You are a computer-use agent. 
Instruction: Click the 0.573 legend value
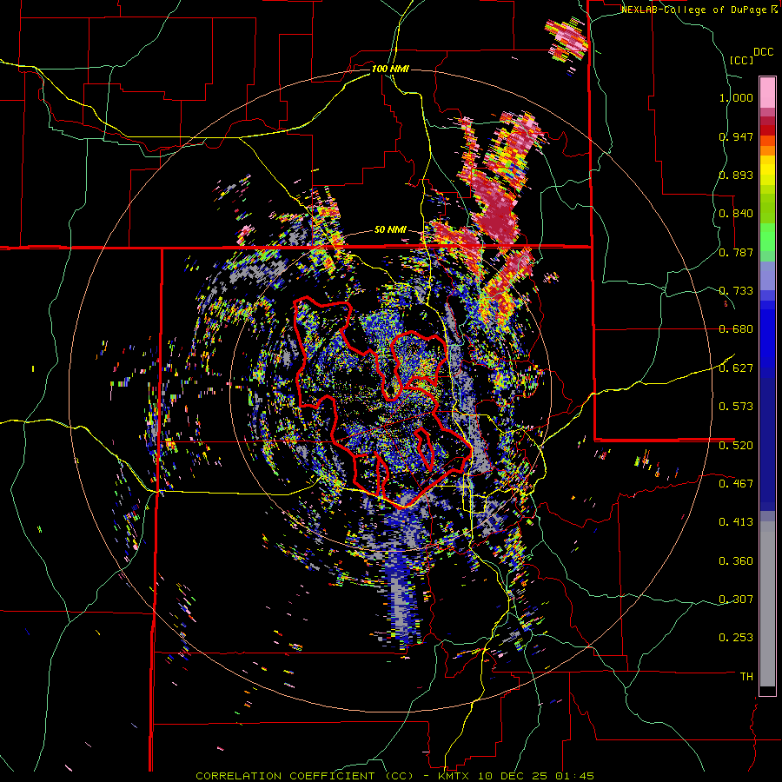point(736,407)
